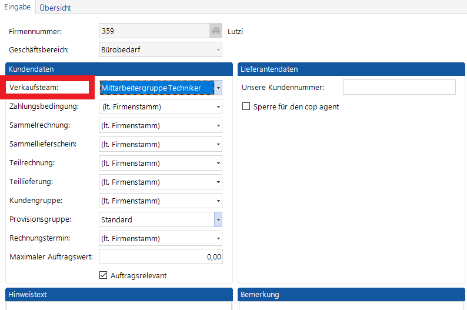467x310 pixels.
Task: Expand the Sammellieferschein dropdown
Action: click(218, 145)
